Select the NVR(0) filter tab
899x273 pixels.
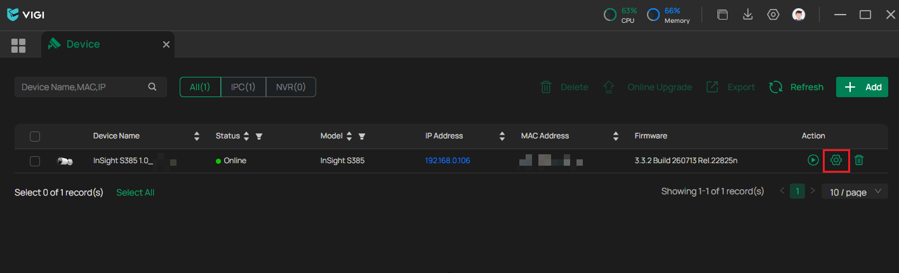291,87
